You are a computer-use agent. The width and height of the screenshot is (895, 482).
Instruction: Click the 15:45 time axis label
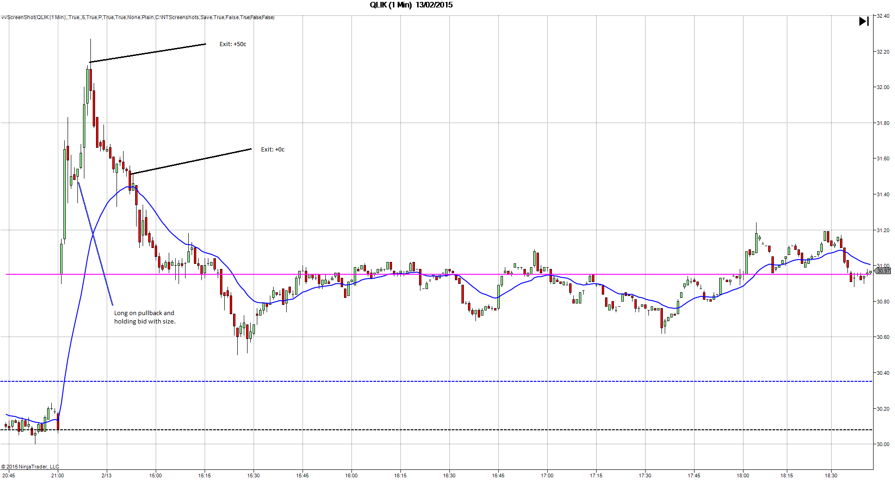point(303,475)
